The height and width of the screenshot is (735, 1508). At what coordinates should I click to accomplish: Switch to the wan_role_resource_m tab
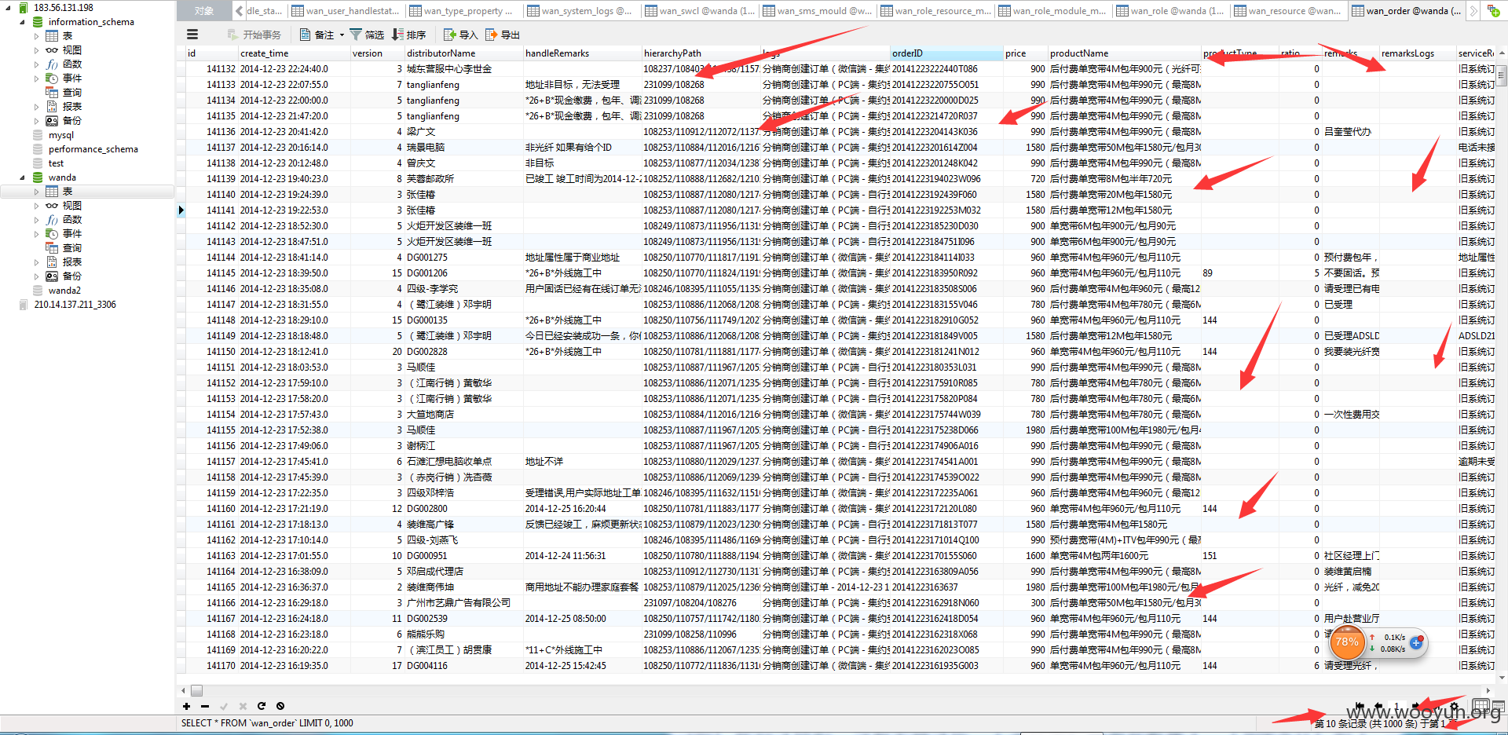tap(934, 11)
